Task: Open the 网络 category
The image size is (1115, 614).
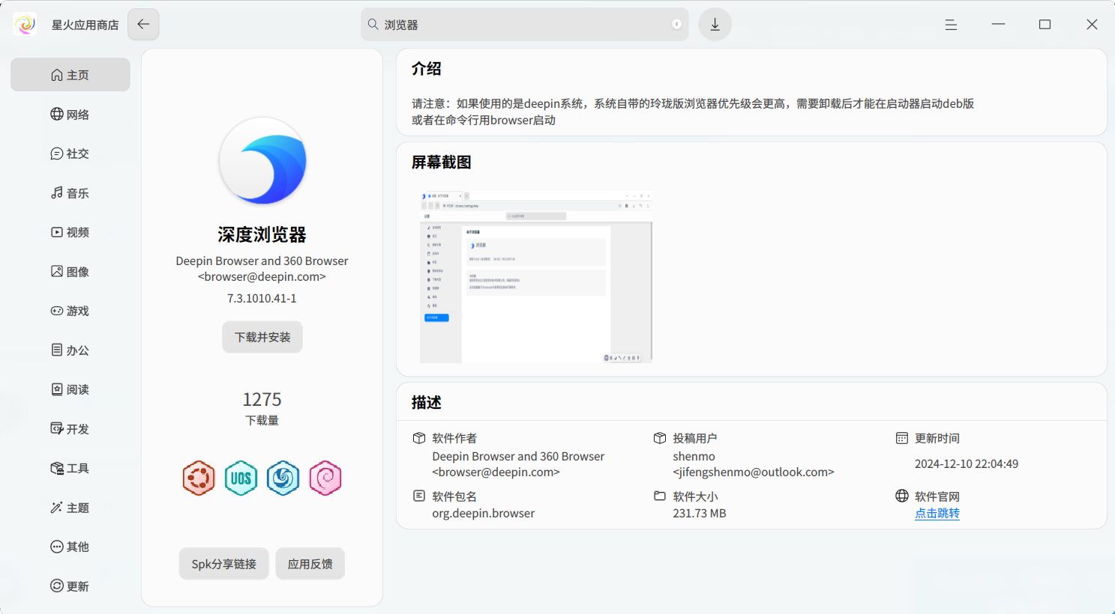Action: point(70,115)
